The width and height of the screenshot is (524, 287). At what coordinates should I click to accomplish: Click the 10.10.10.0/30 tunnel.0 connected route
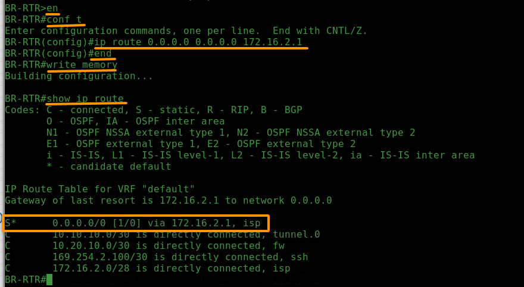(163, 235)
